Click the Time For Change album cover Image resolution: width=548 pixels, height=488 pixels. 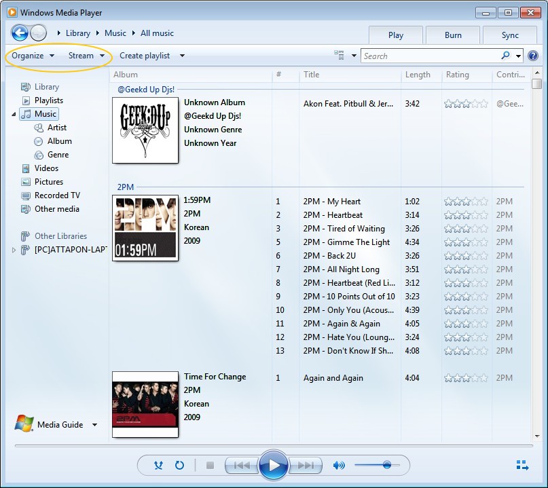[145, 404]
